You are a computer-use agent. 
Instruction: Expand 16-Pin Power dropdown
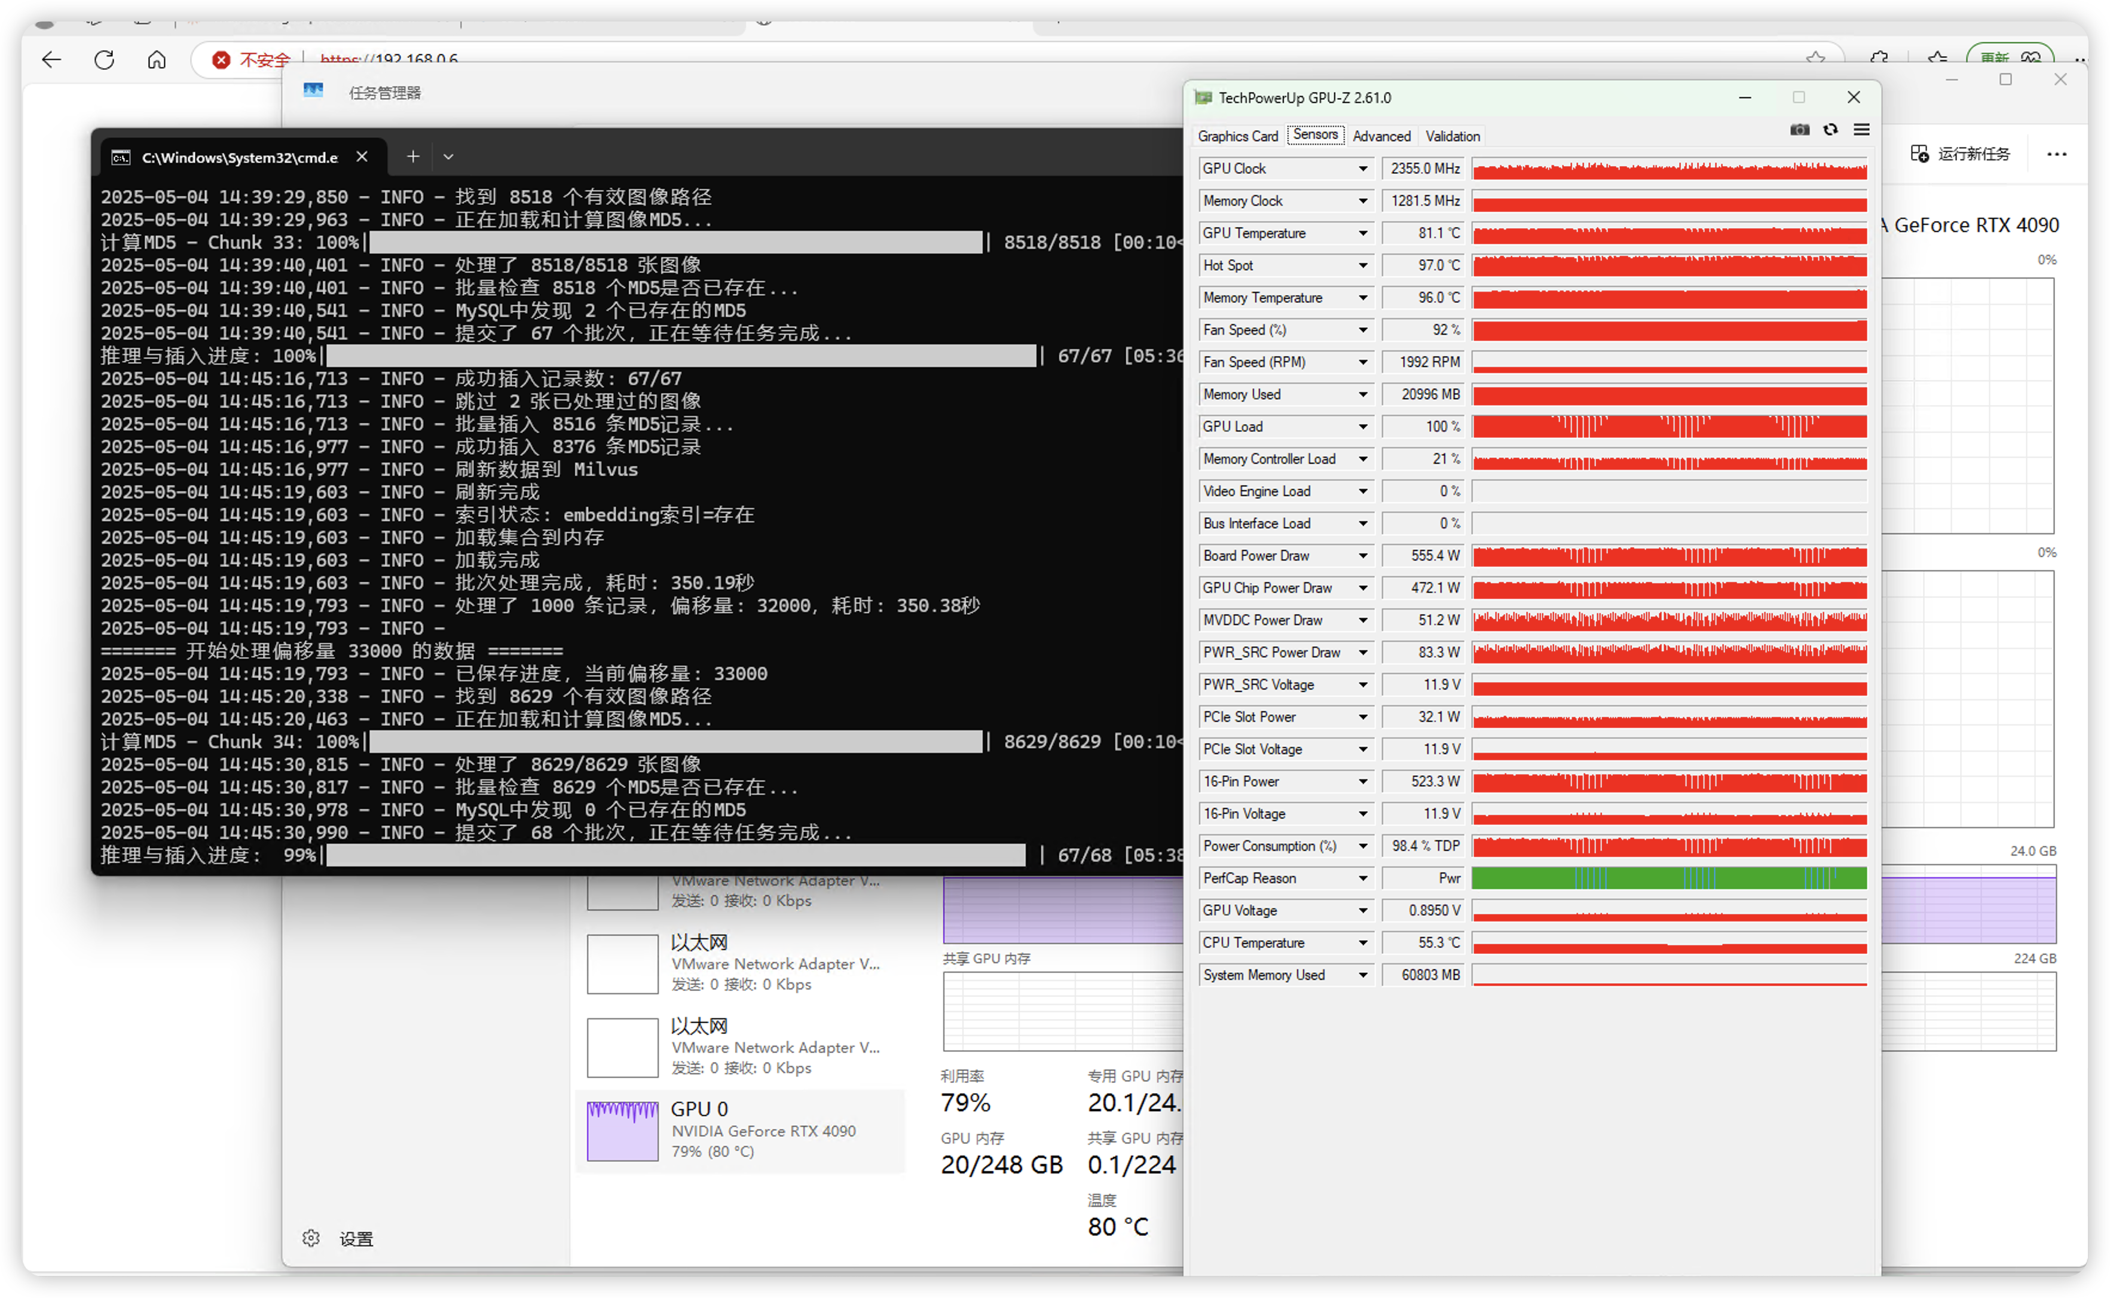(x=1362, y=781)
